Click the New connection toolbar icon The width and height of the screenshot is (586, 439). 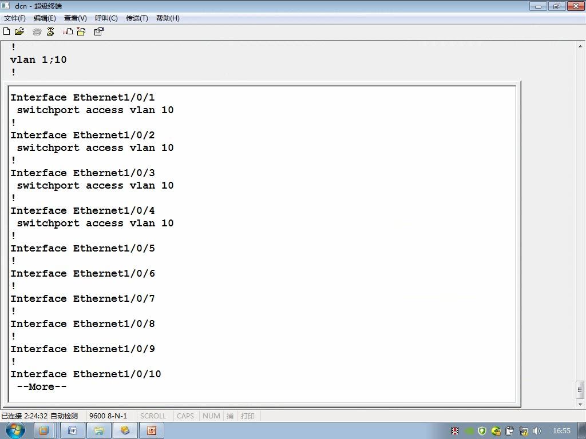point(6,31)
